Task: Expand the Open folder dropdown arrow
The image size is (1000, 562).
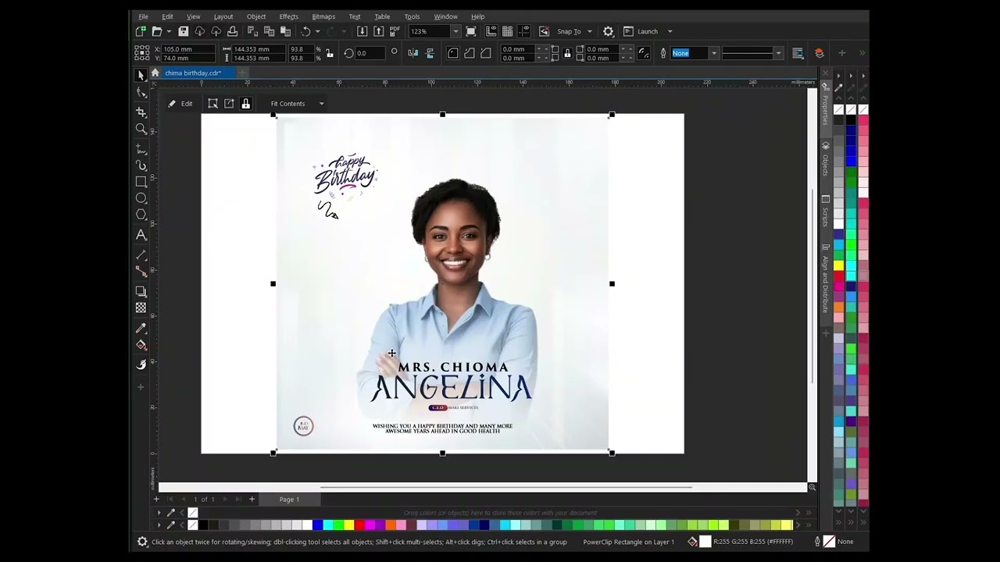Action: (169, 32)
